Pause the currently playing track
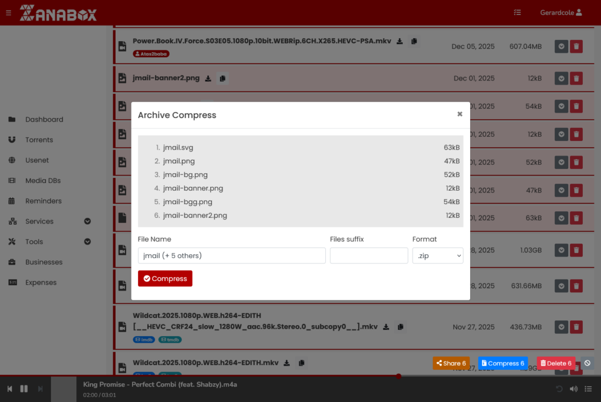Image resolution: width=601 pixels, height=402 pixels. coord(23,389)
